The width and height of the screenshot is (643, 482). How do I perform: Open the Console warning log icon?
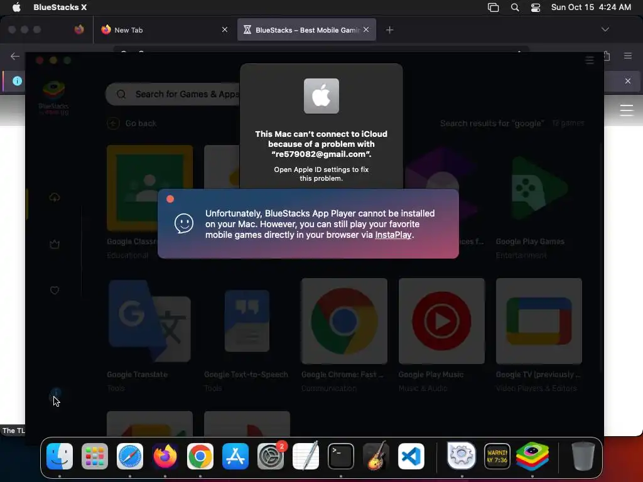click(x=497, y=456)
